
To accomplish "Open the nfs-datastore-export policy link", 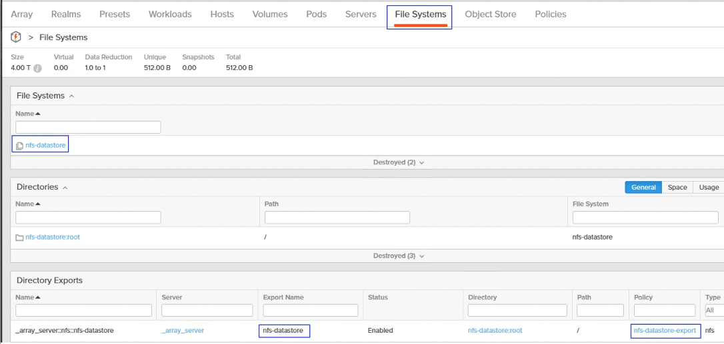I will [665, 331].
